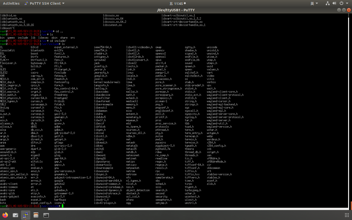Click the 'kernel-module-mali' entry
This screenshot has height=220, width=352.
coord(107,82)
